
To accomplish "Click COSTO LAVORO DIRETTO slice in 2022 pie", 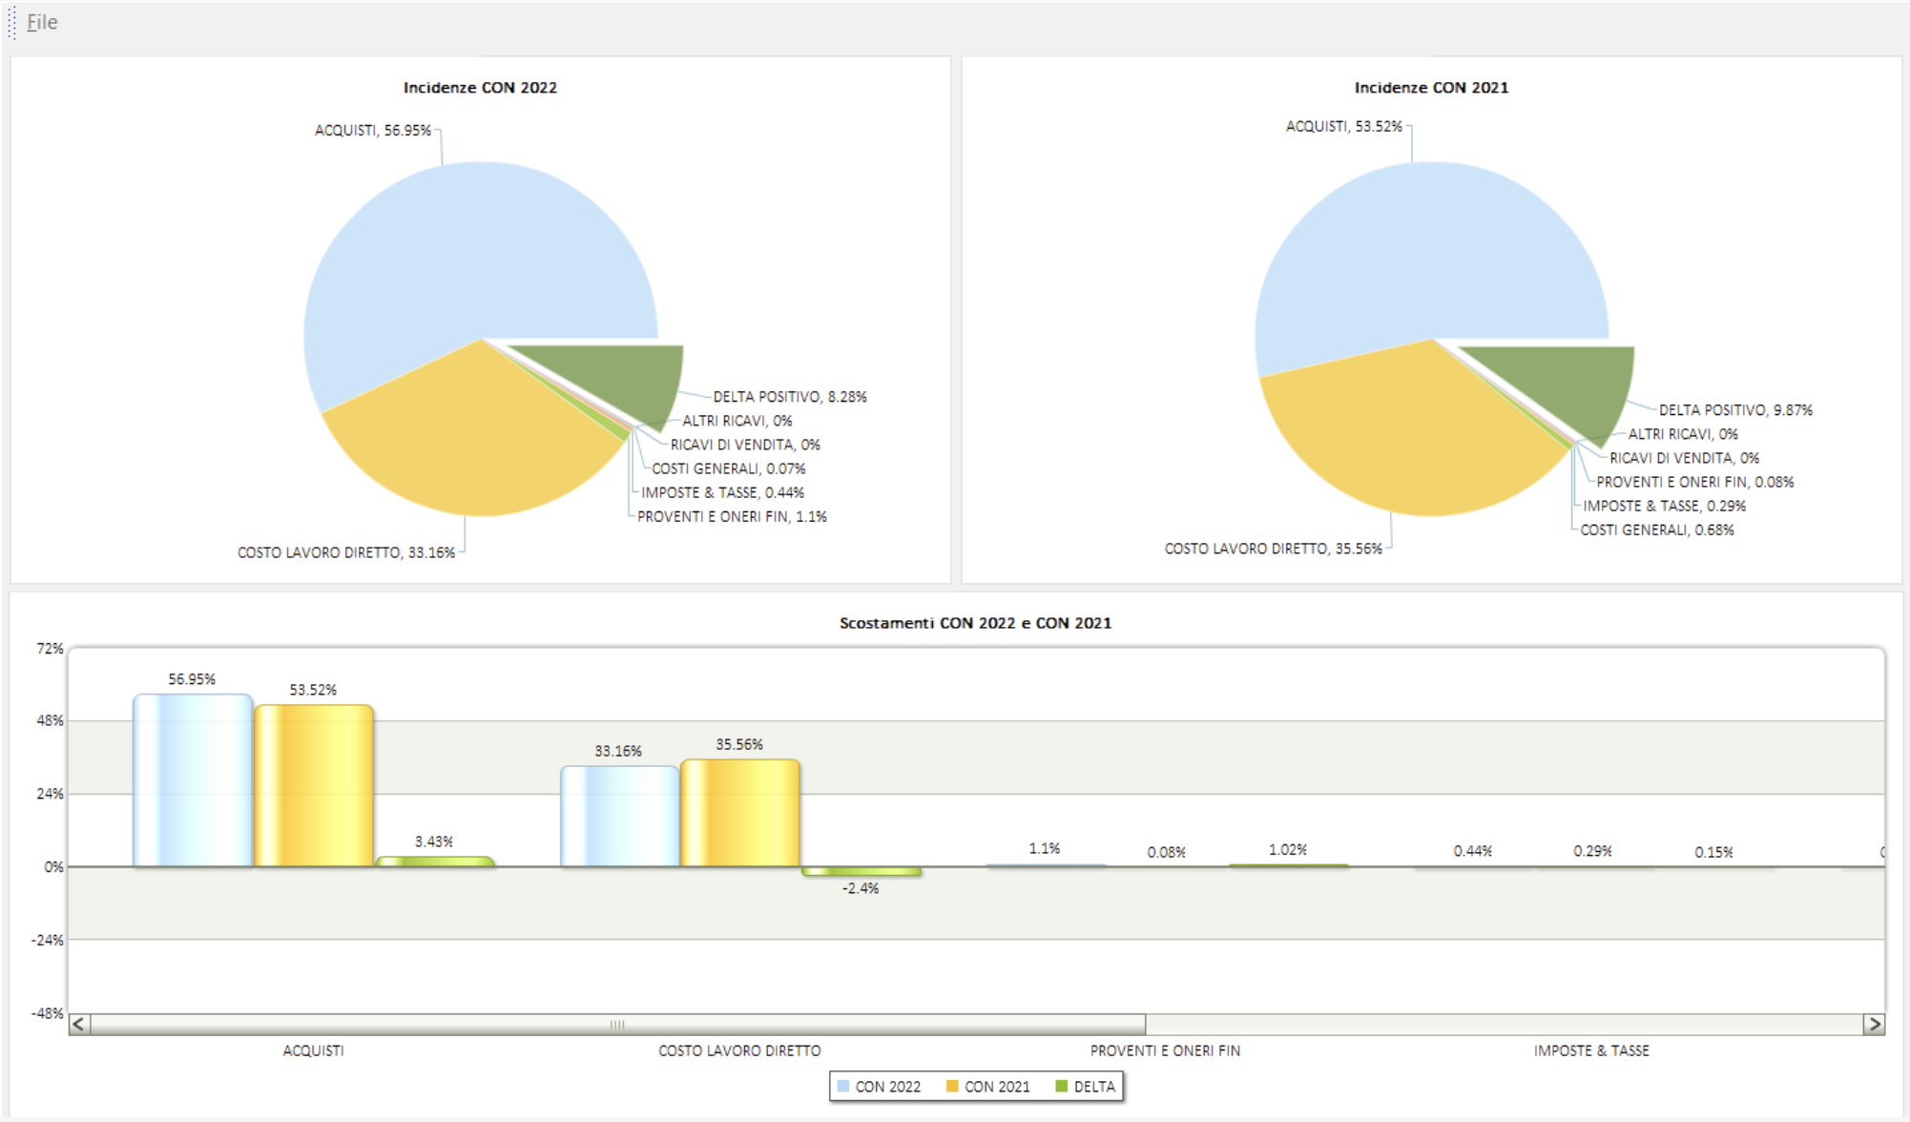I will [467, 439].
